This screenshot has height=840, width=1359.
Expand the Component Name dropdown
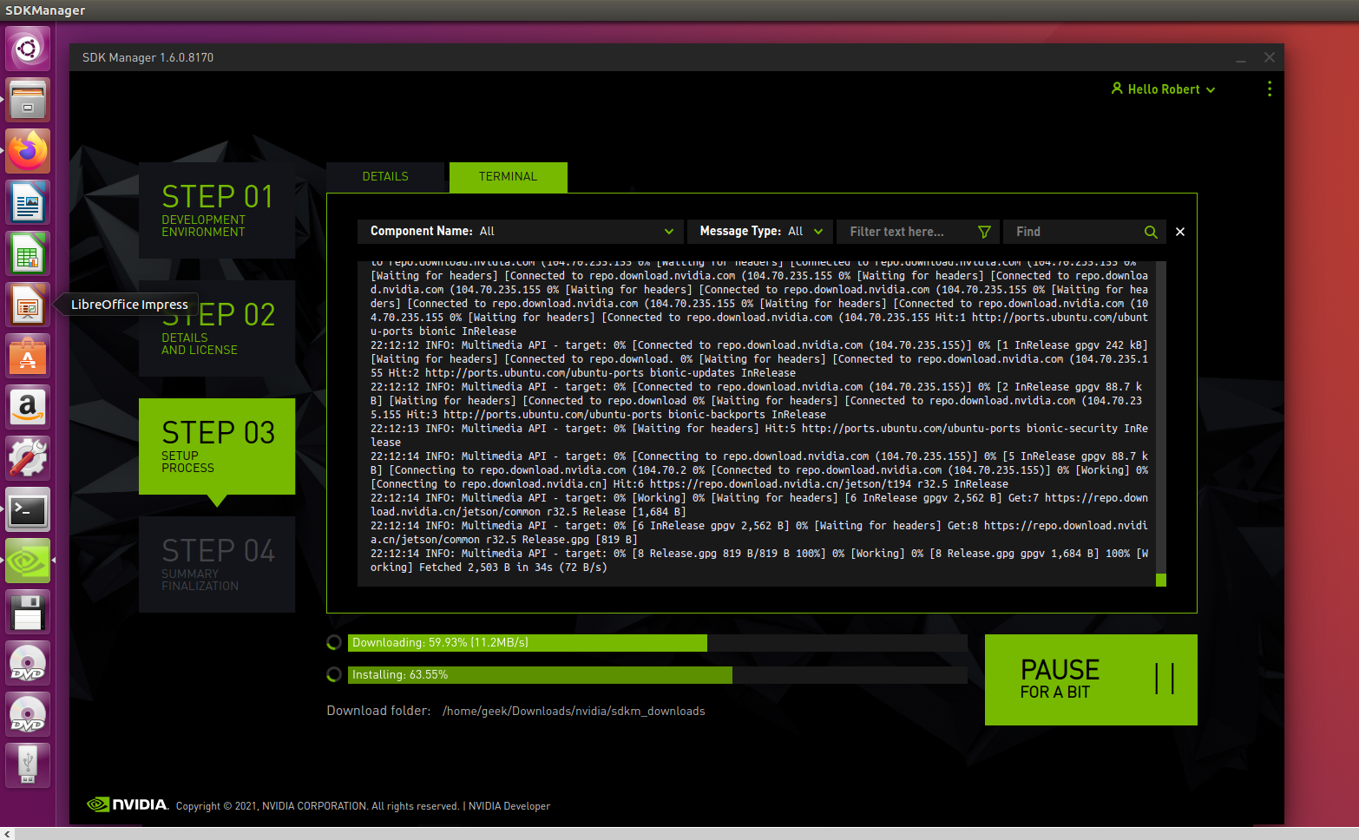[521, 232]
